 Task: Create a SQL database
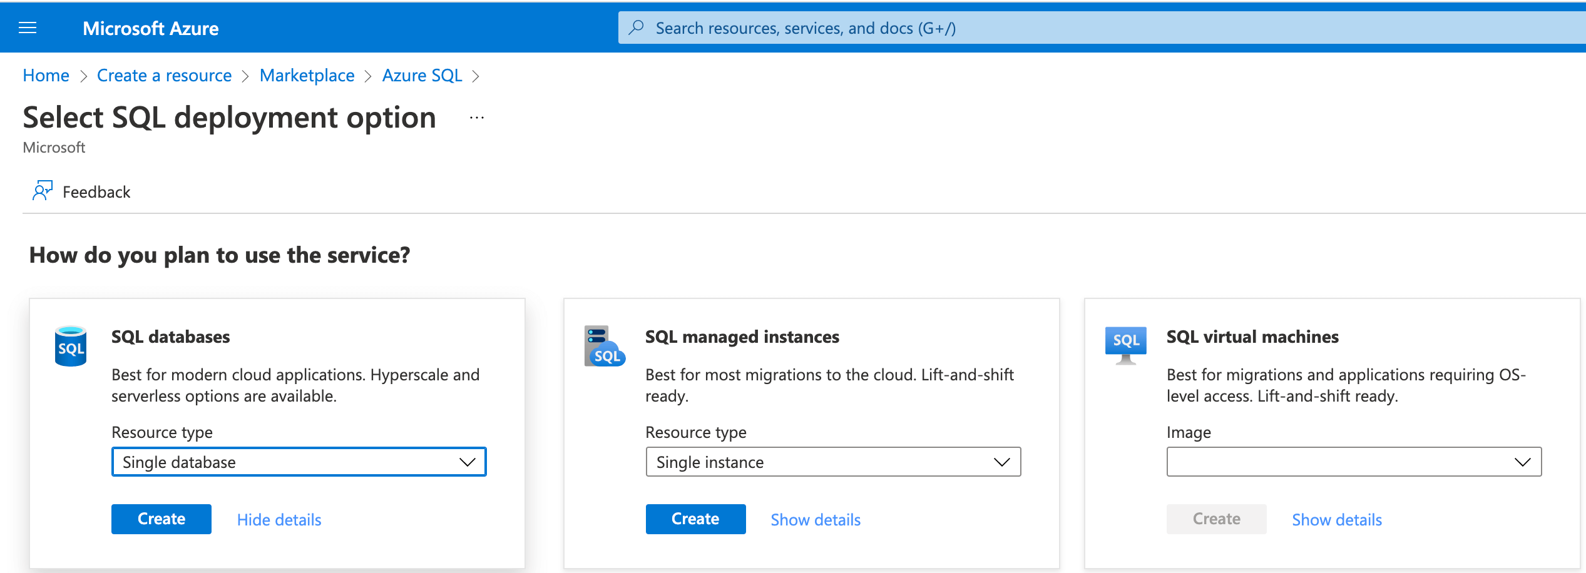(x=161, y=519)
